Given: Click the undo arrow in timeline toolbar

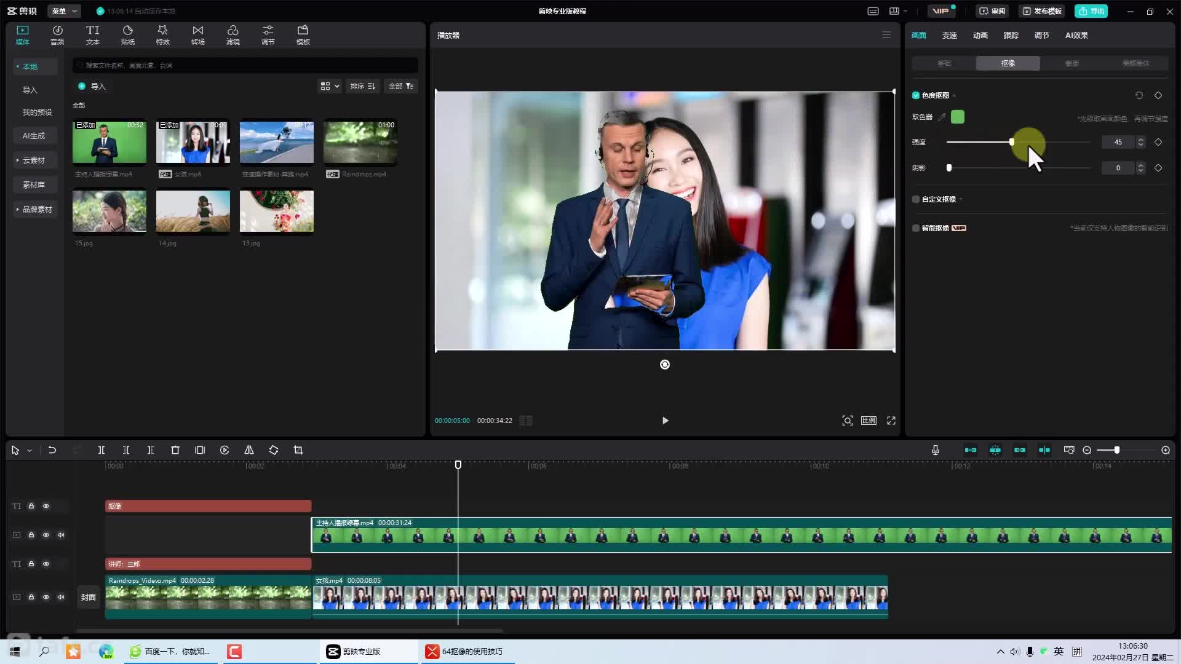Looking at the screenshot, I should [x=52, y=450].
